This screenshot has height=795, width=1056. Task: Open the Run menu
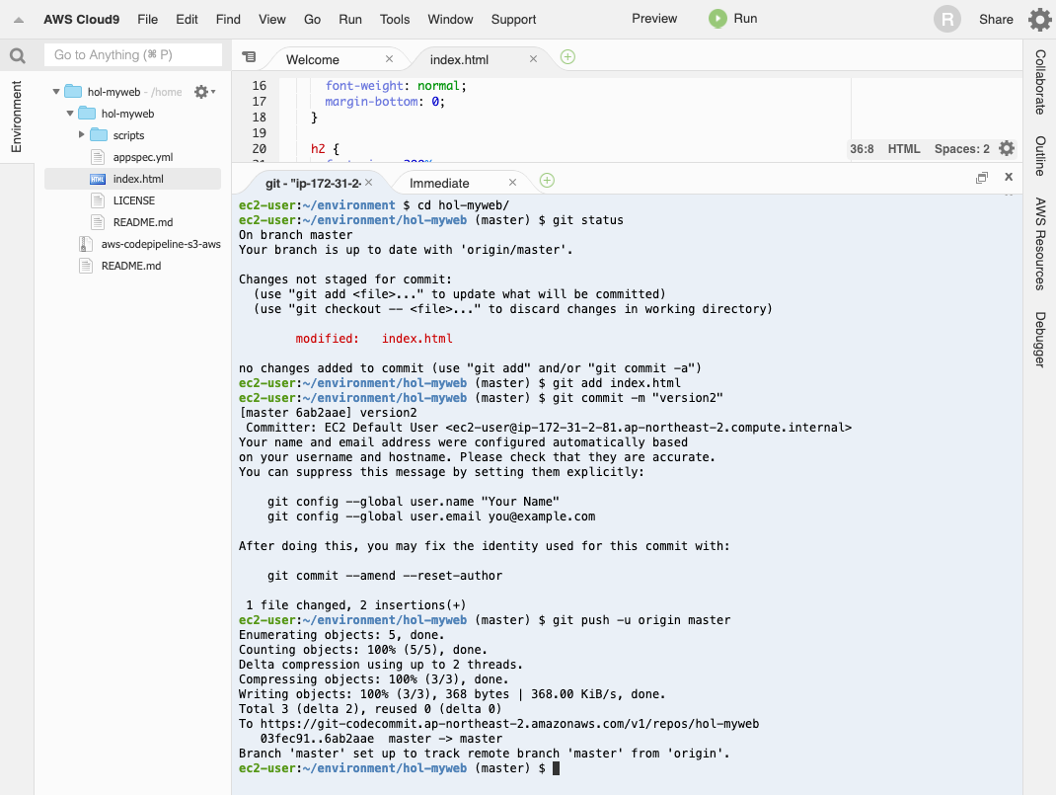click(x=350, y=20)
